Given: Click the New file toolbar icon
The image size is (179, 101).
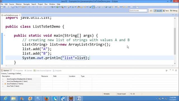Looking at the screenshot, I should click(x=2, y=7).
